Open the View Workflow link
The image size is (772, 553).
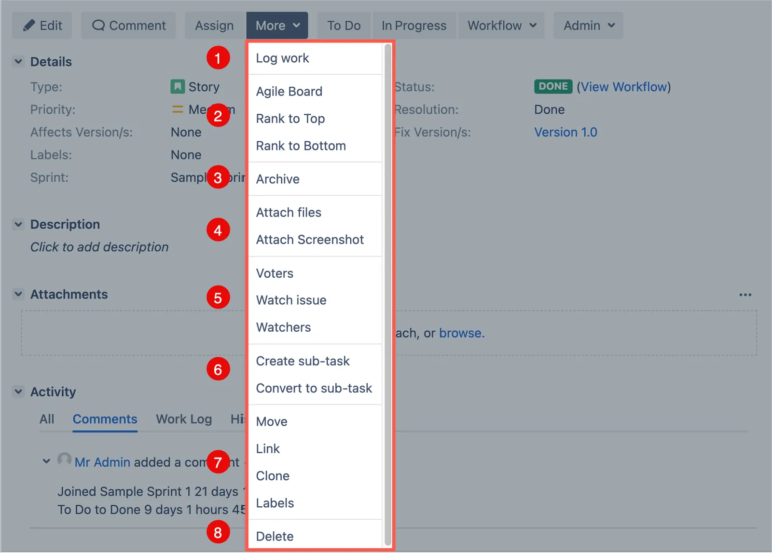(623, 87)
